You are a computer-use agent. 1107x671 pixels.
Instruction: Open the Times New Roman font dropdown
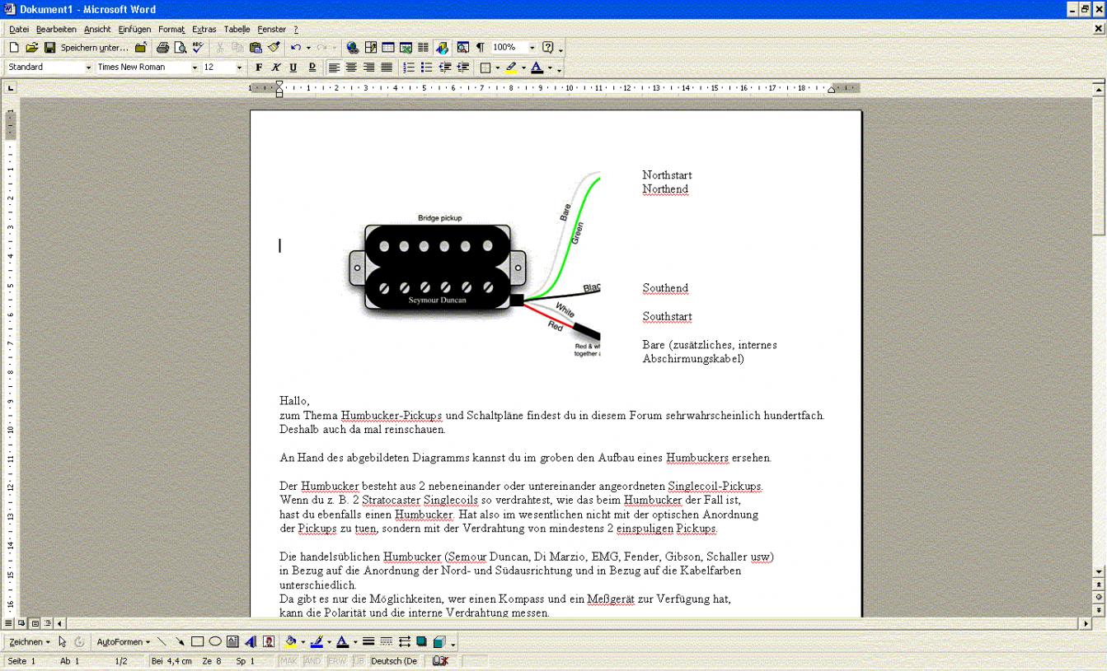tap(195, 68)
